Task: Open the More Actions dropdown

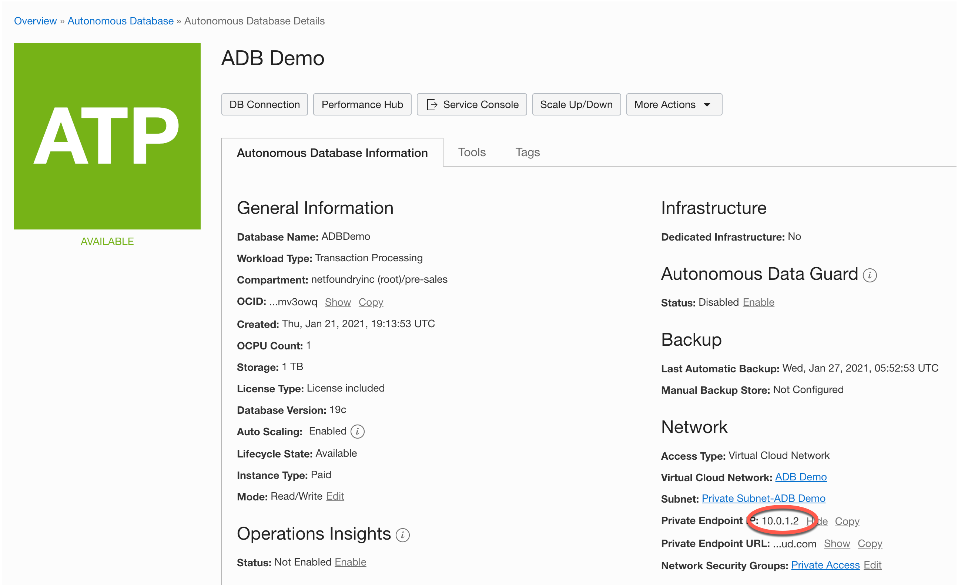Action: tap(675, 105)
